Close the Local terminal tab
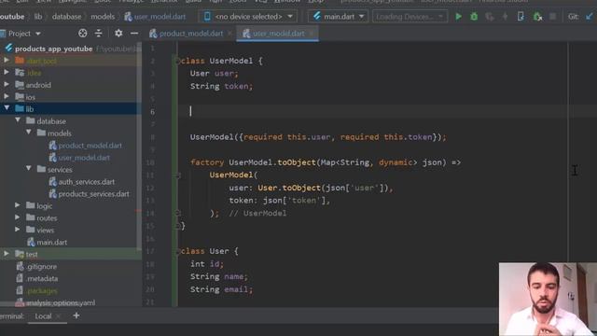 coord(58,316)
